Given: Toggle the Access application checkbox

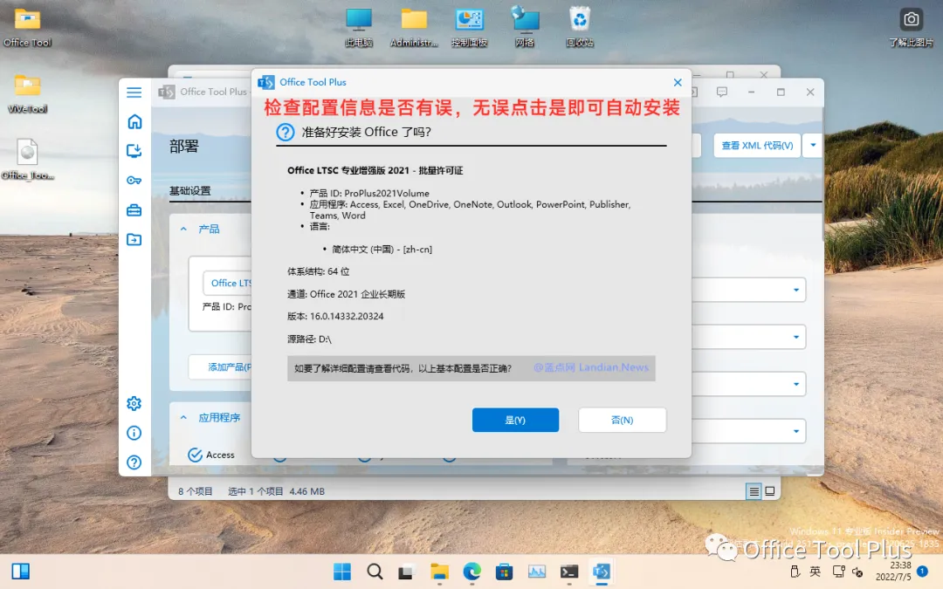Looking at the screenshot, I should [195, 455].
